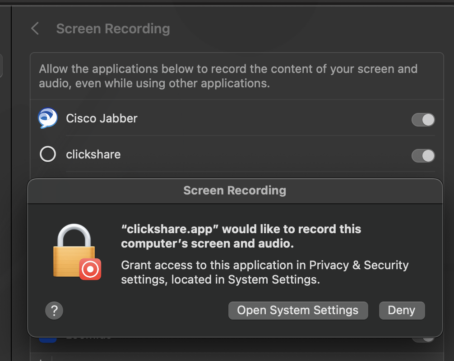The image size is (454, 361).
Task: Click the Screen Recording page heading
Action: click(x=113, y=29)
